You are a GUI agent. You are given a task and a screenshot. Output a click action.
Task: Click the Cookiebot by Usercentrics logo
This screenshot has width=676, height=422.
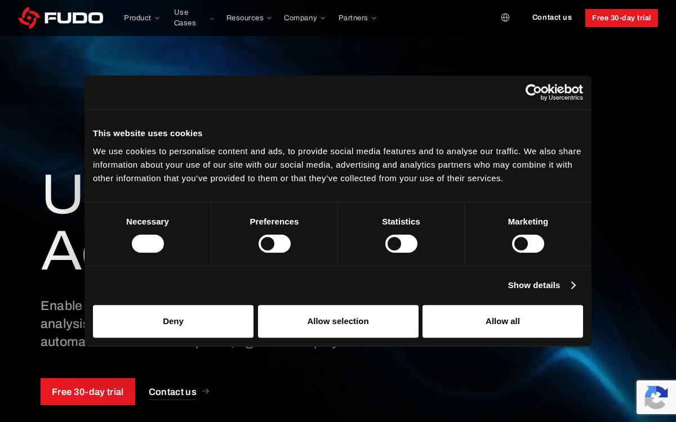coord(554,92)
